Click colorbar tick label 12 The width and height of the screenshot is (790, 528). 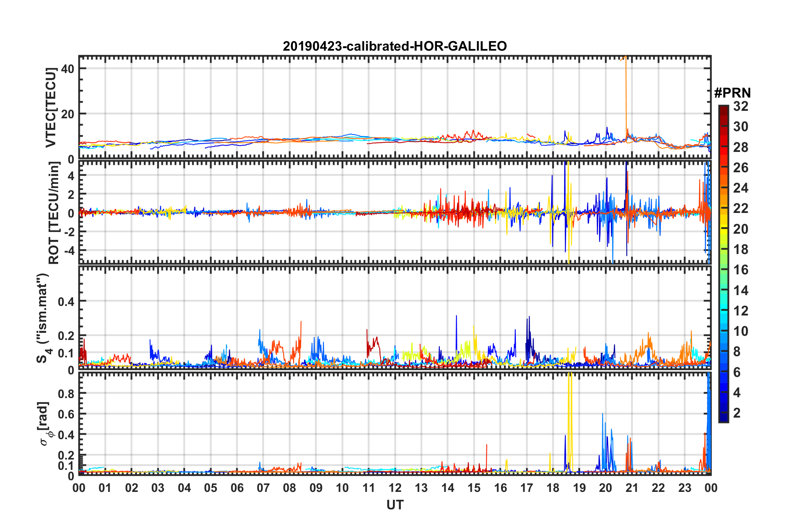click(741, 311)
